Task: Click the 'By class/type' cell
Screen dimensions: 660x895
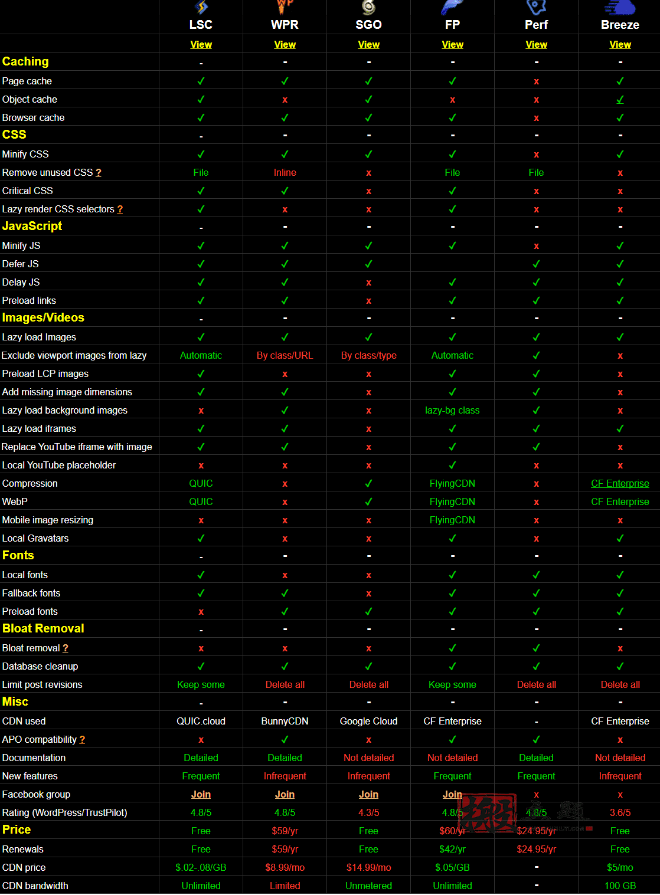Action: (369, 355)
